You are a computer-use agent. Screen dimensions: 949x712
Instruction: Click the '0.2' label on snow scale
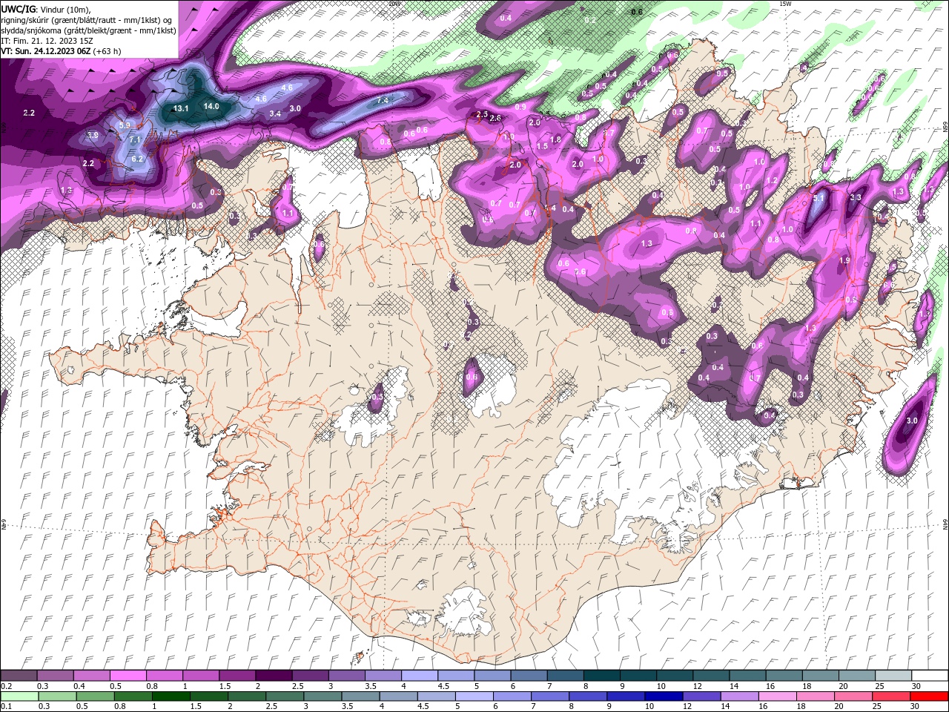6,686
